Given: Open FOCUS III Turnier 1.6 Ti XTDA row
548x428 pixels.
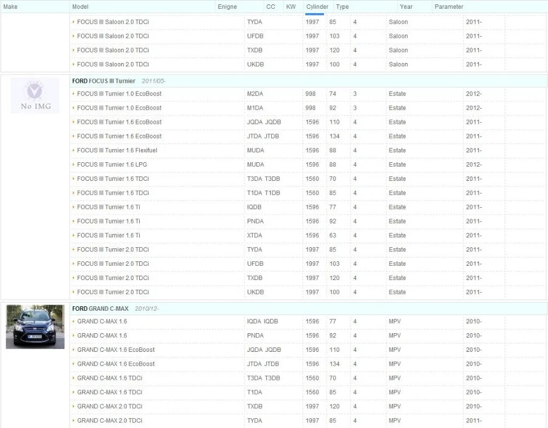Looking at the screenshot, I should 308,236.
